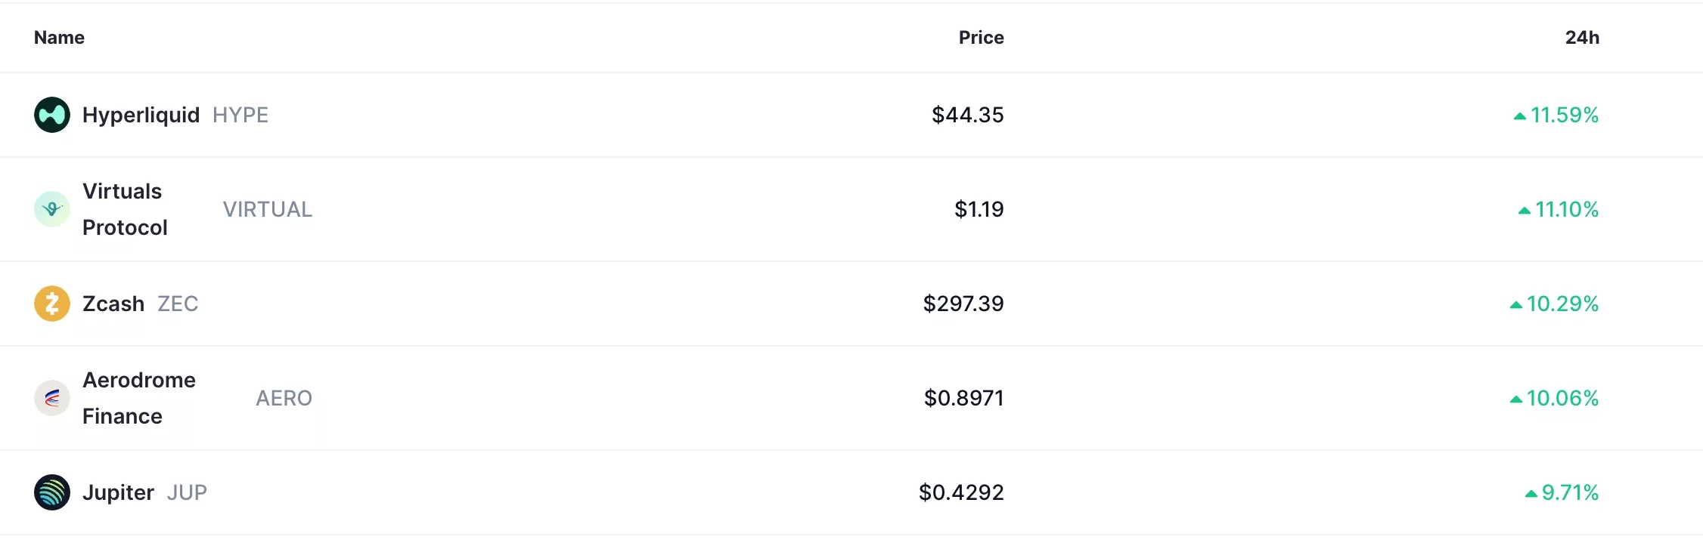
Task: Sort the table by Price column
Action: click(x=981, y=37)
